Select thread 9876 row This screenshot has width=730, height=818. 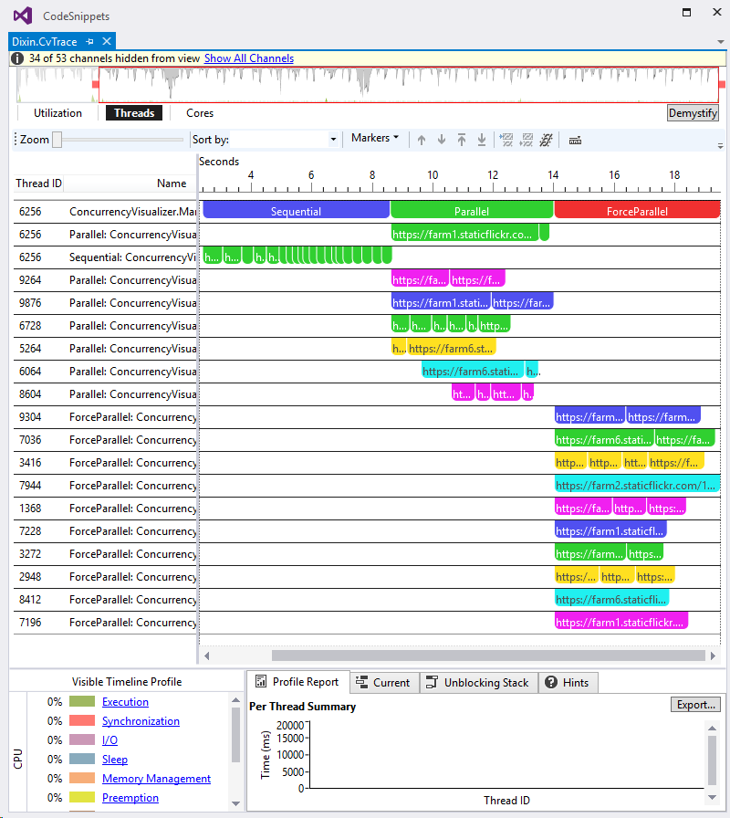(x=367, y=303)
